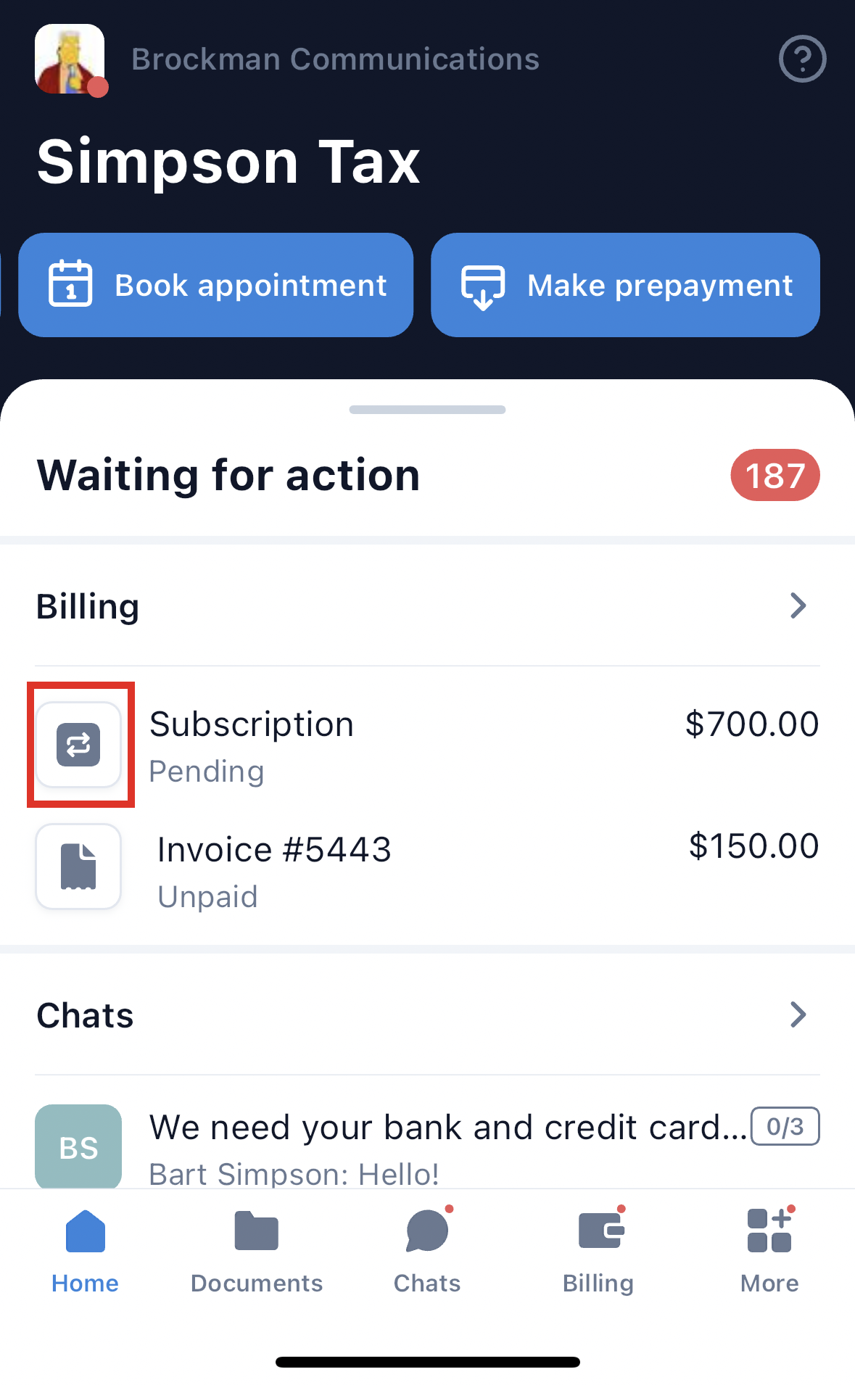Tap the Invoice #5443 receipt icon
Screen dimensions: 855x1385
[79, 867]
